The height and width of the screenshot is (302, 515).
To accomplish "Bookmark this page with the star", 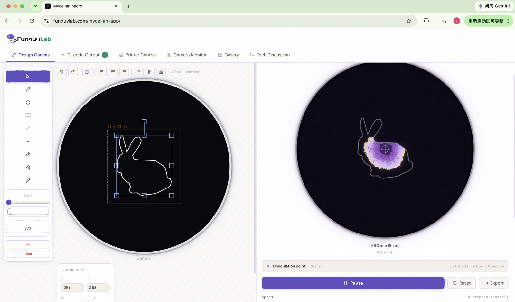I will tap(409, 21).
